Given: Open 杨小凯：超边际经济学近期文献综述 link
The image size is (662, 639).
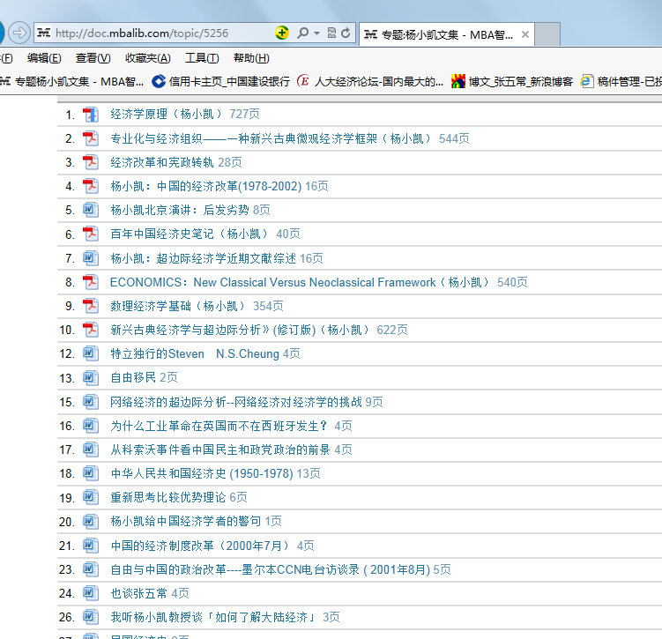Looking at the screenshot, I should [203, 258].
